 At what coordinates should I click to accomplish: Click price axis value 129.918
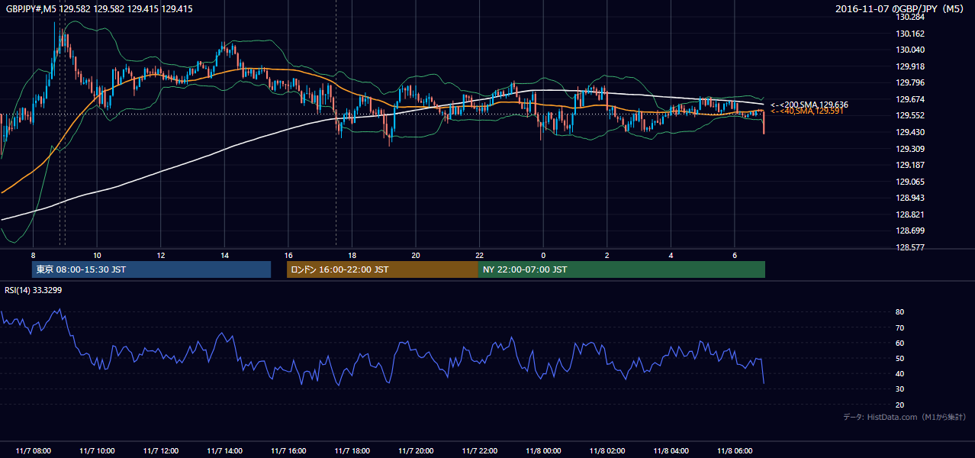tap(910, 66)
